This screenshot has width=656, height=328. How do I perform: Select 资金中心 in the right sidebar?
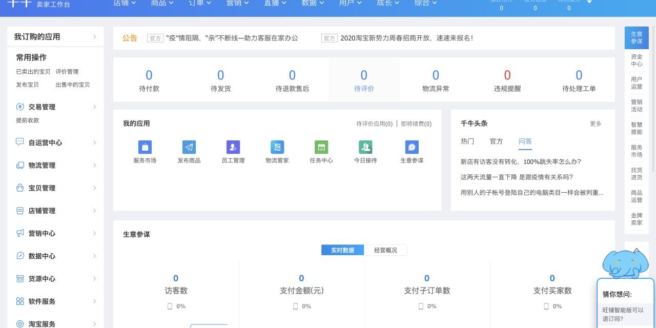[637, 60]
